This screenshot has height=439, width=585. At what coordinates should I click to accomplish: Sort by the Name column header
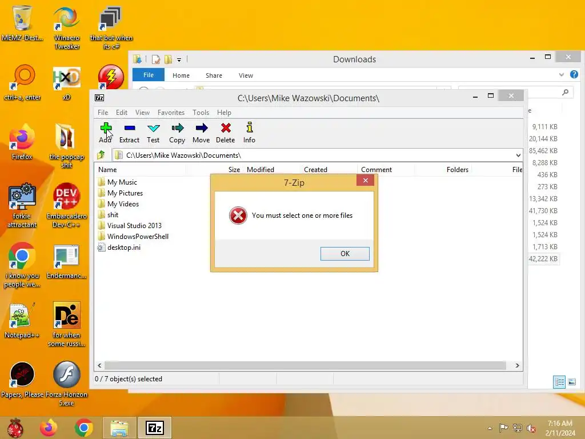[x=140, y=169]
